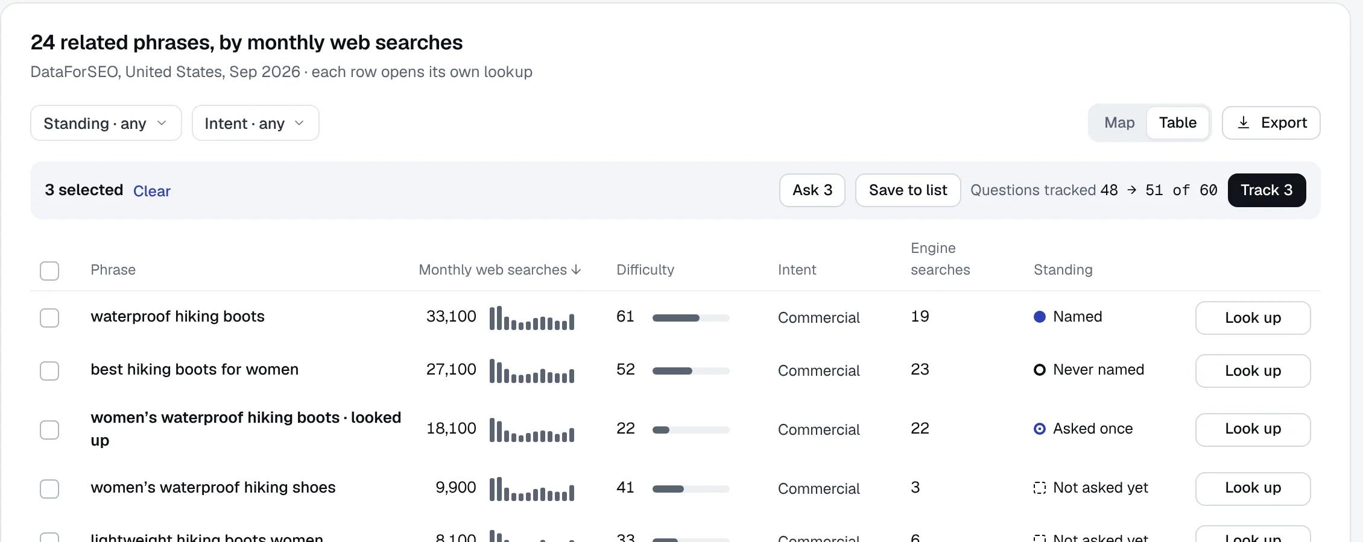Look up women's waterproof hiking boots
This screenshot has height=542, width=1363.
tap(1253, 430)
